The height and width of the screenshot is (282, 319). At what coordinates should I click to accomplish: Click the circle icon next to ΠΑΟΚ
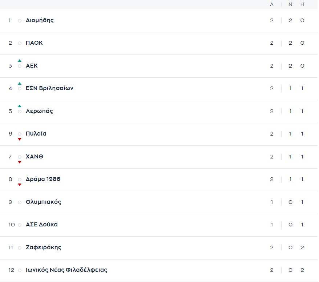(x=20, y=43)
